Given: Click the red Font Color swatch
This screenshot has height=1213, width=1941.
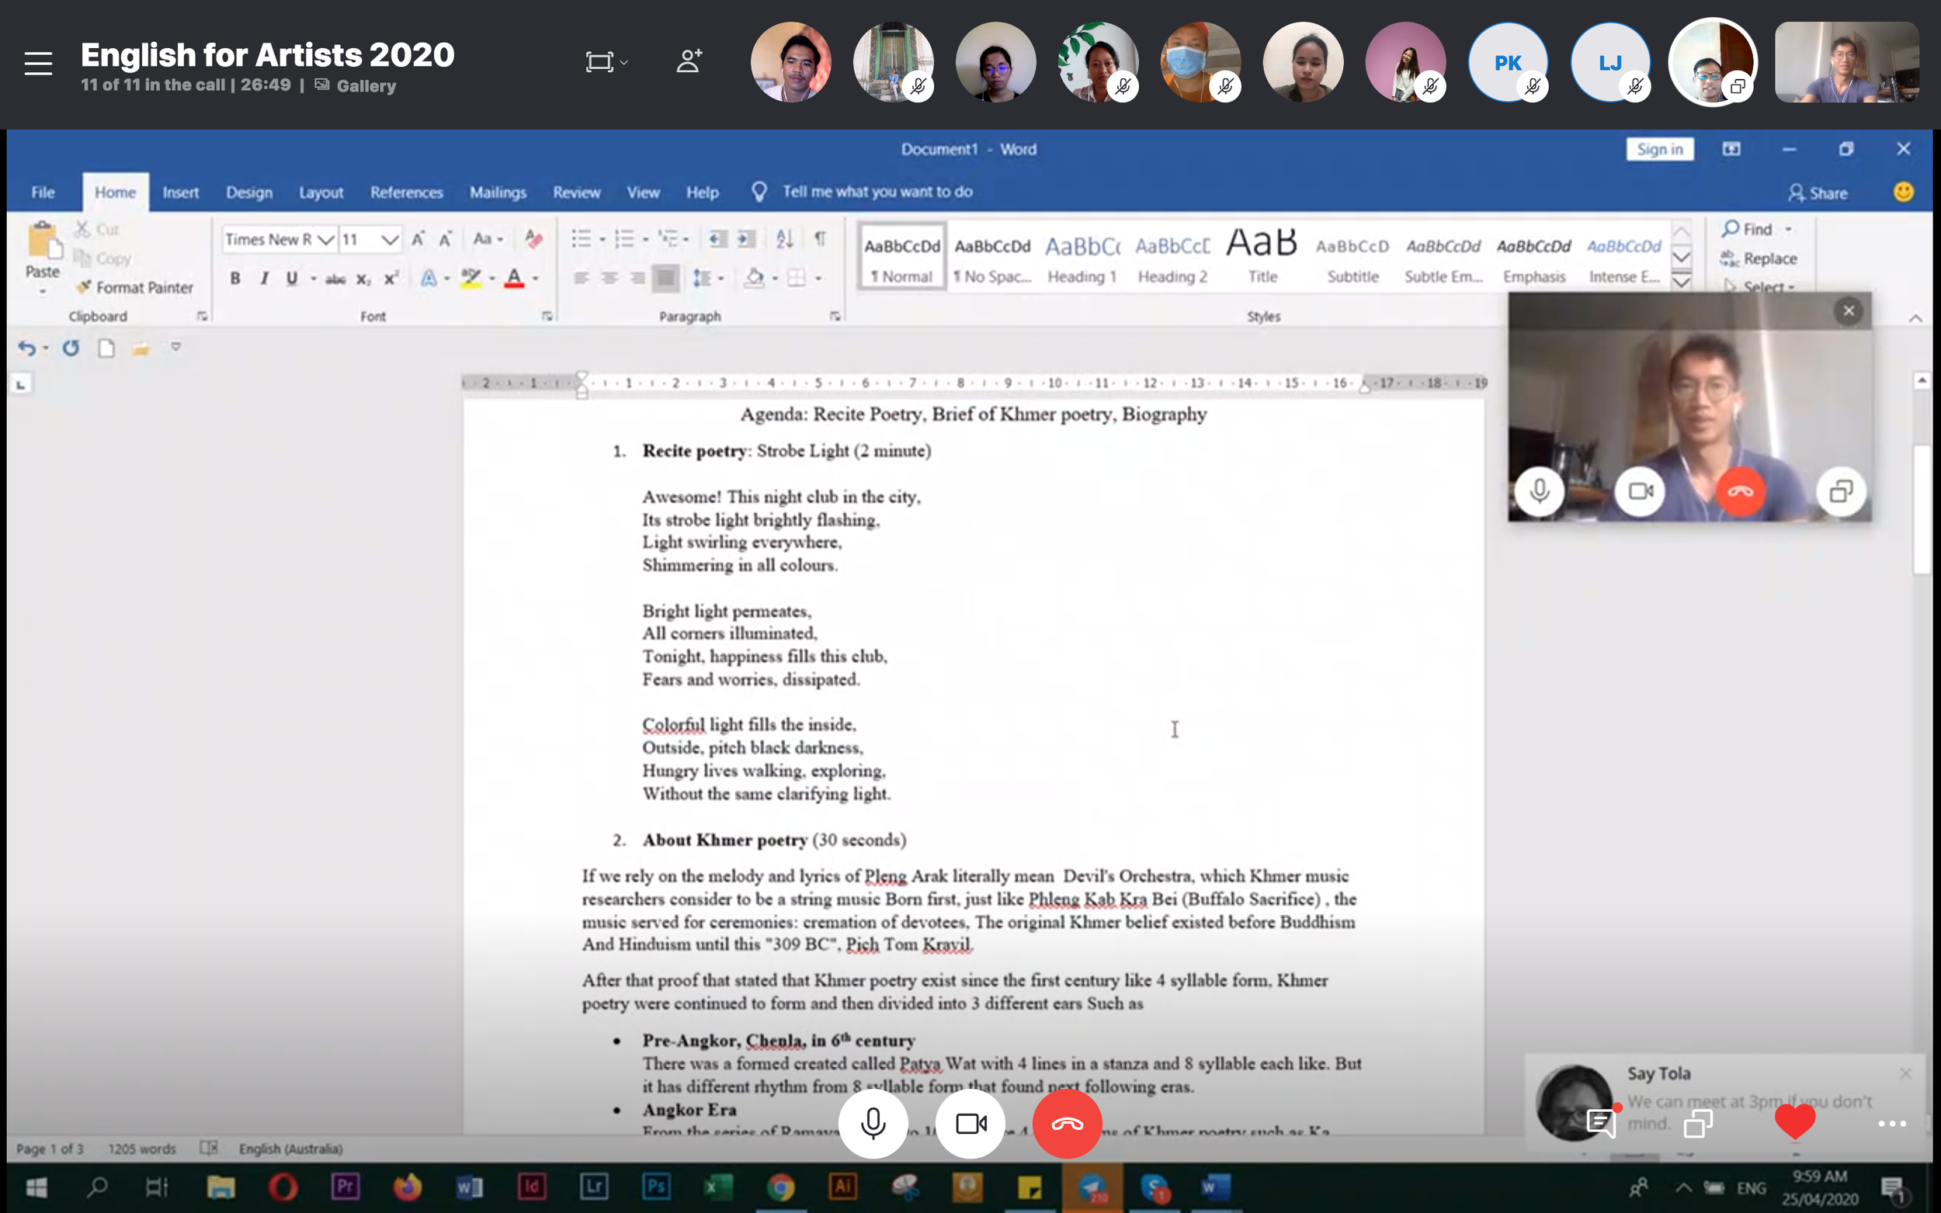Looking at the screenshot, I should point(514,279).
